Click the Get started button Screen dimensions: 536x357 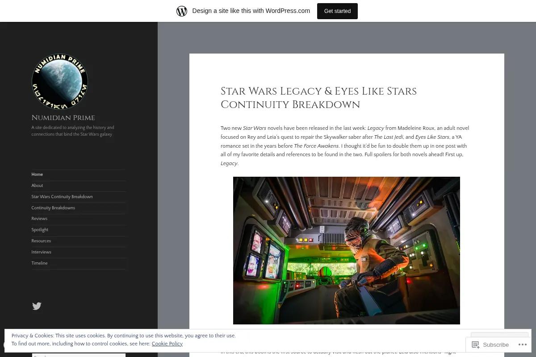tap(337, 11)
